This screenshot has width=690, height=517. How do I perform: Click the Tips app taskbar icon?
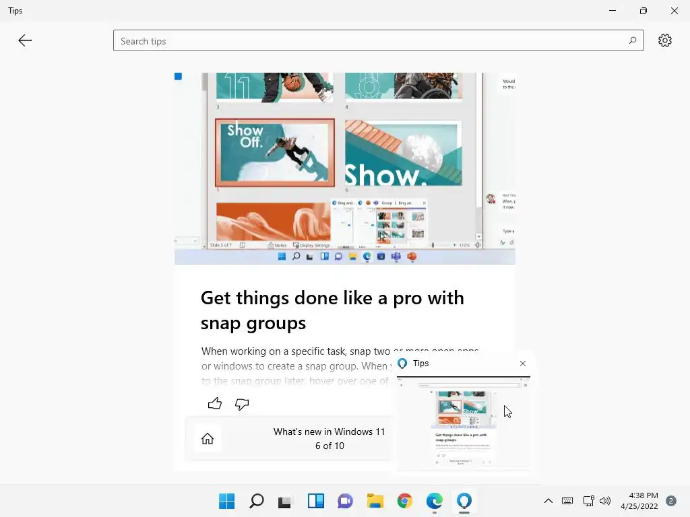click(x=464, y=501)
